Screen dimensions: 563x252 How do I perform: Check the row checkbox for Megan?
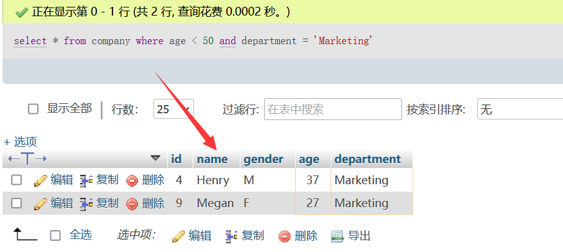17,203
